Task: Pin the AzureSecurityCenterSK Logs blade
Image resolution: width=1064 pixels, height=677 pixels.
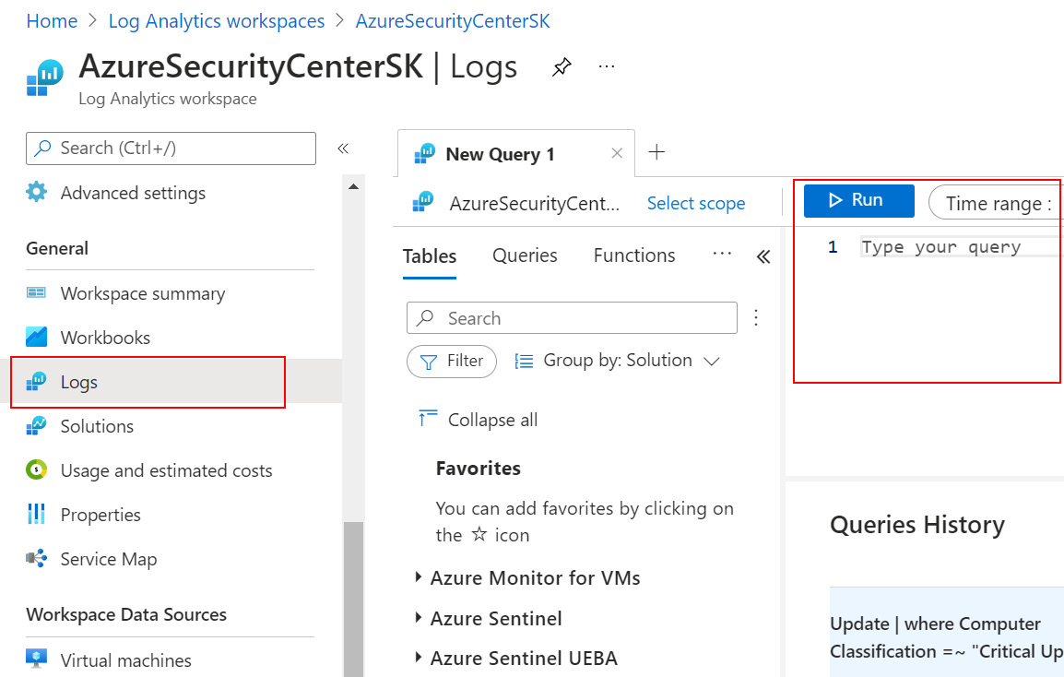Action: [x=562, y=66]
